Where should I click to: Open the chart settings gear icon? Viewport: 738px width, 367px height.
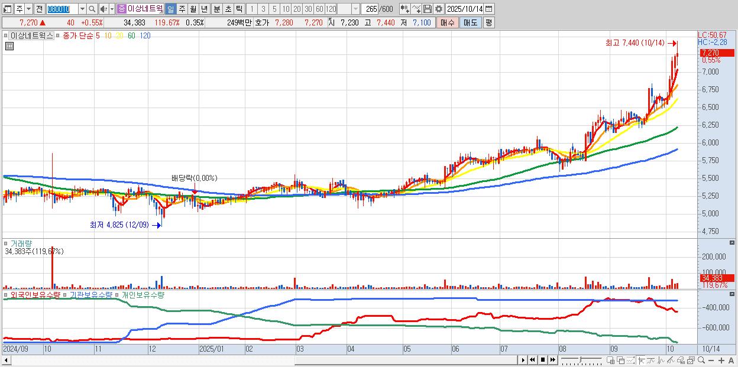click(x=438, y=9)
